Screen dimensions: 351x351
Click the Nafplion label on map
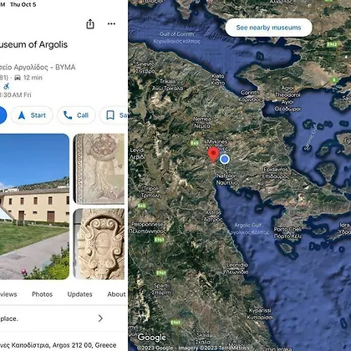[227, 179]
